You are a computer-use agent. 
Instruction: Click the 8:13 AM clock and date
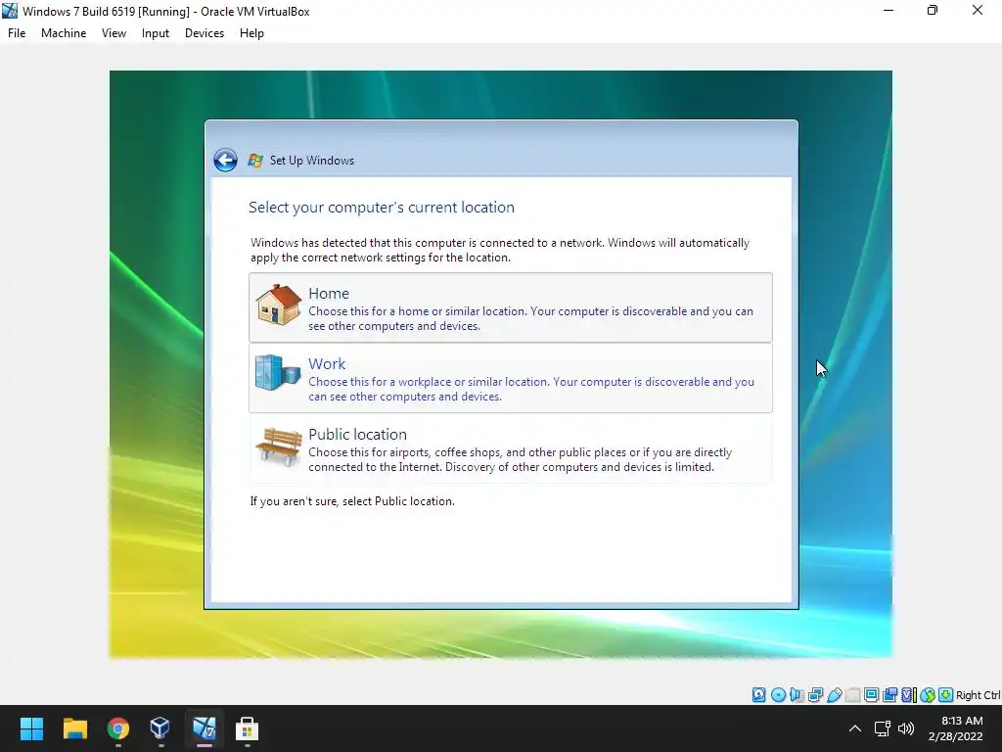point(955,728)
